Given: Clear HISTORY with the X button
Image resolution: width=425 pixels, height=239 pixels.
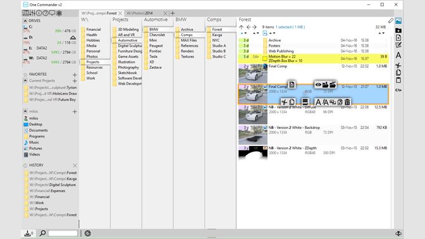Looking at the screenshot, I should [75, 165].
